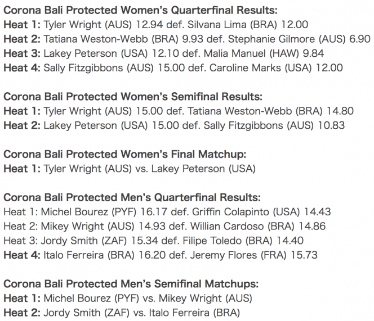Click the Men's Semifinal Matchups heading

pyautogui.click(x=131, y=284)
